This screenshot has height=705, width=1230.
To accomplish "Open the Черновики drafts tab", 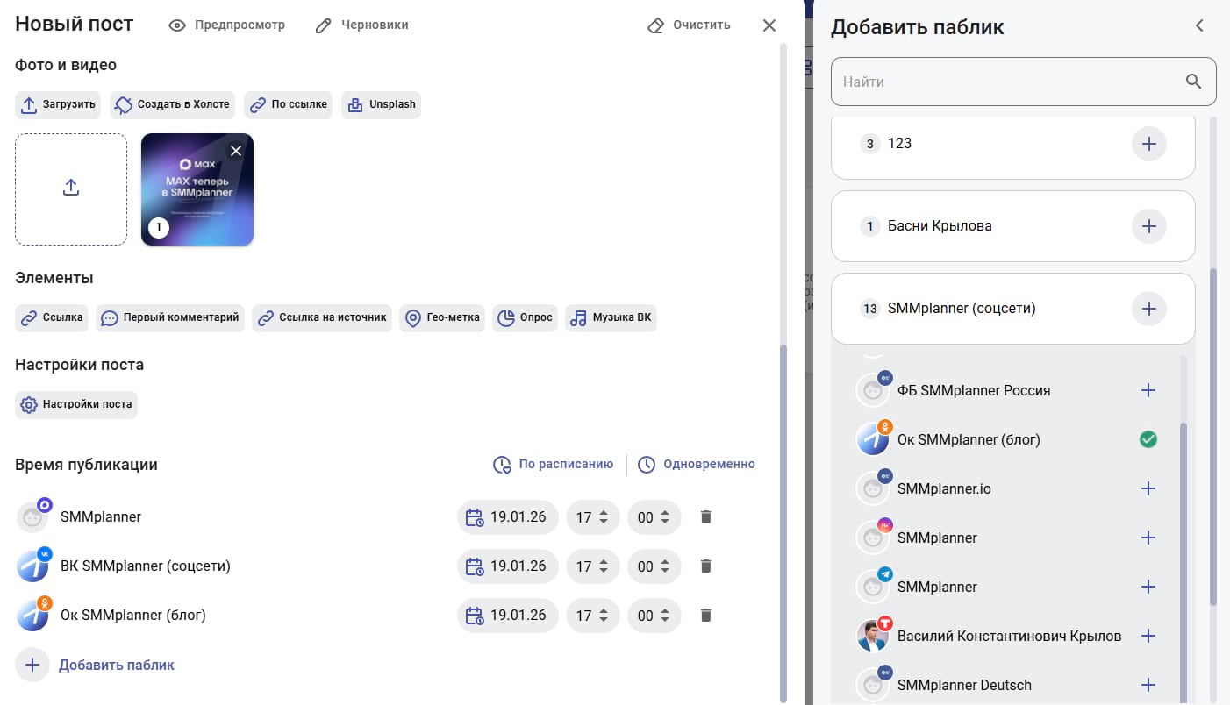I will 361,25.
